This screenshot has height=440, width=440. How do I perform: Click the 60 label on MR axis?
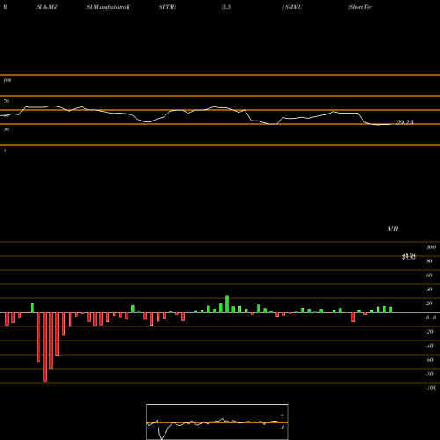click(x=429, y=275)
